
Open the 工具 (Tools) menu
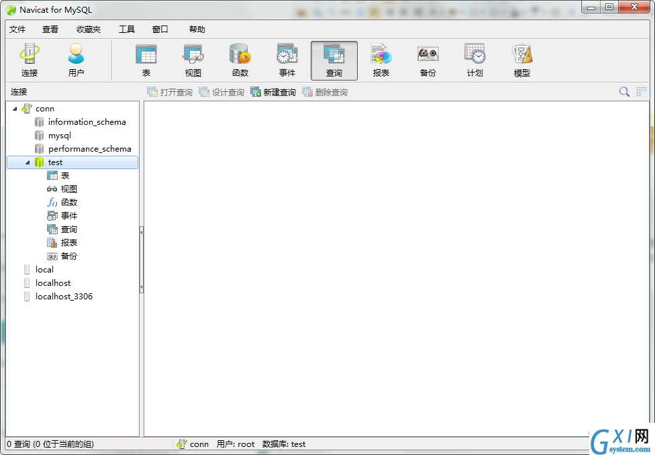click(127, 30)
